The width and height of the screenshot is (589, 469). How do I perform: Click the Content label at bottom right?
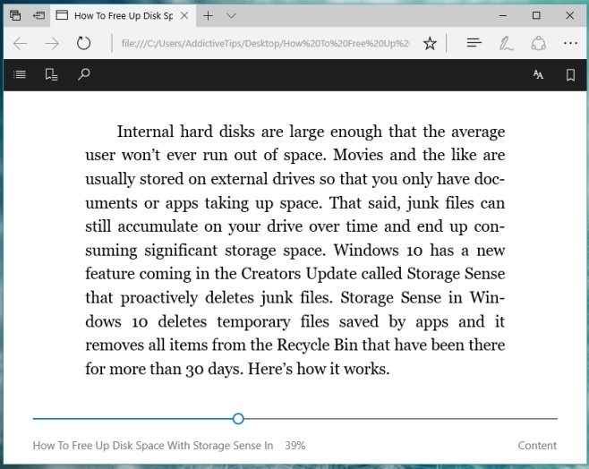(537, 446)
